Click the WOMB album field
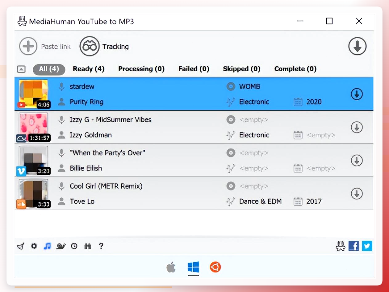This screenshot has height=292, width=389. click(x=250, y=86)
